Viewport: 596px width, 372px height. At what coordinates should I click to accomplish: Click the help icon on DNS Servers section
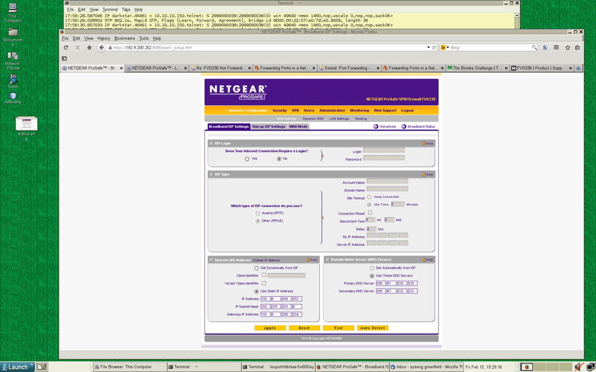424,259
